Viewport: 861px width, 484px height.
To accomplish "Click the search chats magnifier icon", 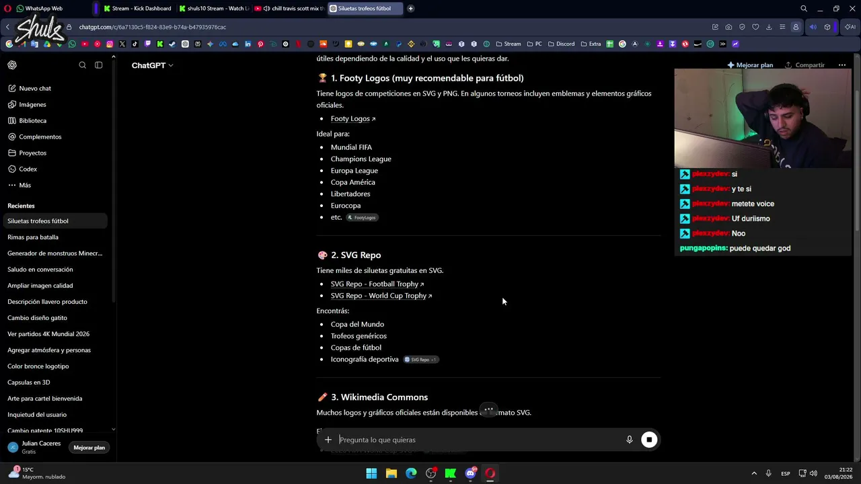I will [83, 65].
